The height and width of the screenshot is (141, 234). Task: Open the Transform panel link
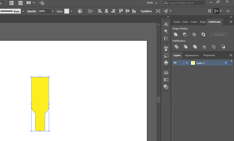coord(146,11)
